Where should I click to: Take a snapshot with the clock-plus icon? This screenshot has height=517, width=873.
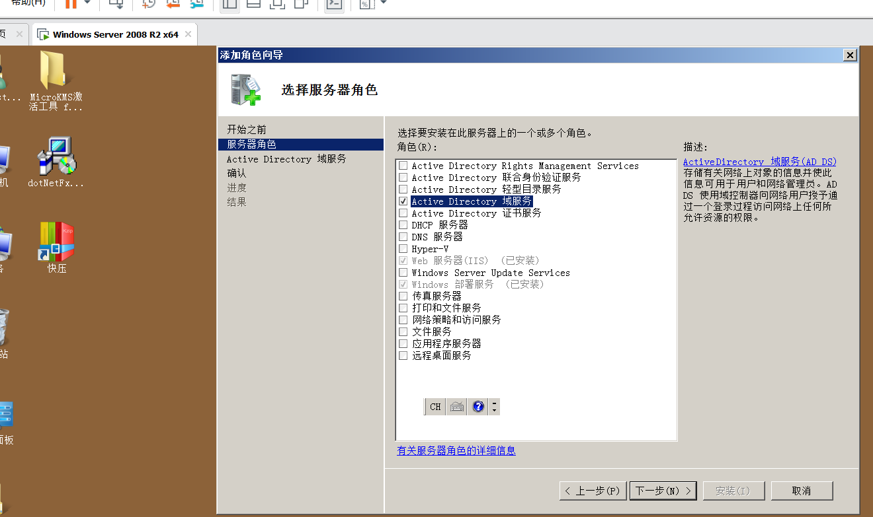pos(149,3)
